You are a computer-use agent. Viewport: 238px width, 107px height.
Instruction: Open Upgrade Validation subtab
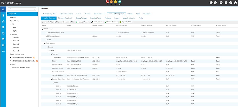[x=129, y=18]
